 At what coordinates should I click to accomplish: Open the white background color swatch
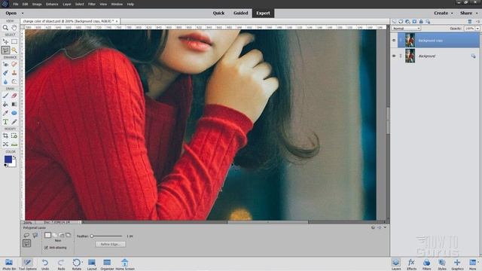[x=14, y=163]
